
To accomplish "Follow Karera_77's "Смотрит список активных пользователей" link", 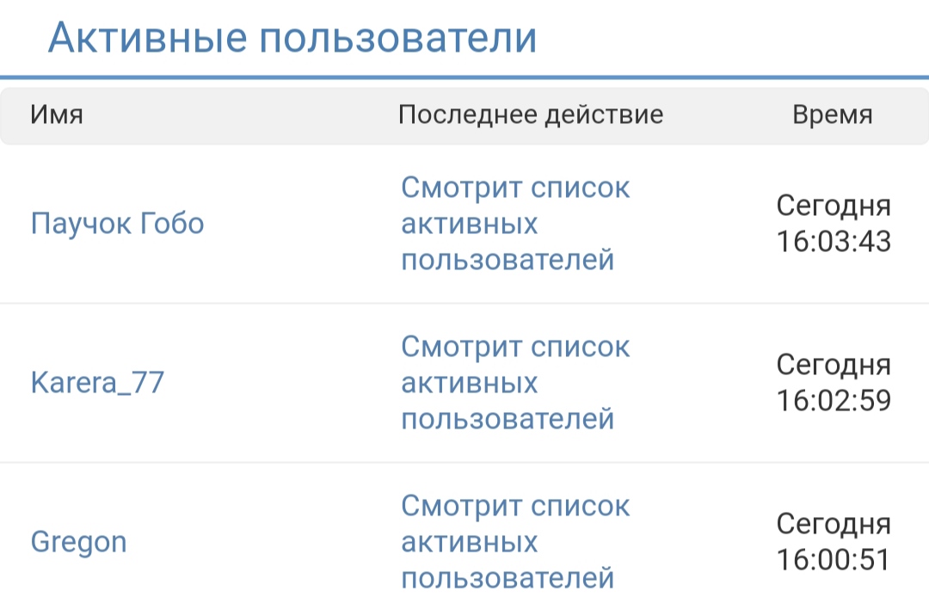I will 515,383.
